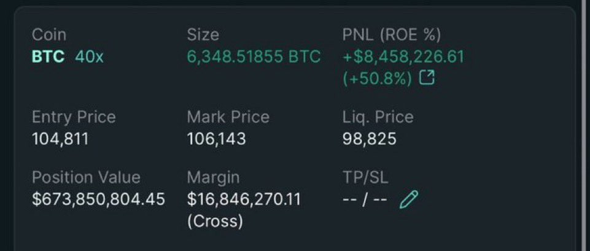Click the $673,850,804.45 position value

(x=99, y=199)
